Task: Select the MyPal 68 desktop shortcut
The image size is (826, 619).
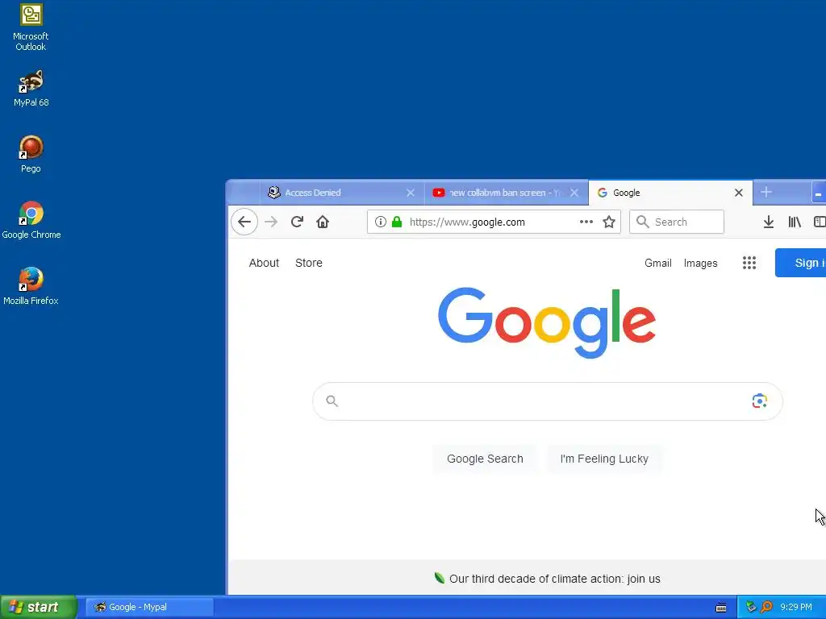Action: pos(31,89)
